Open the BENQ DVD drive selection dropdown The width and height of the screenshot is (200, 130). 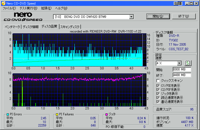131,17
